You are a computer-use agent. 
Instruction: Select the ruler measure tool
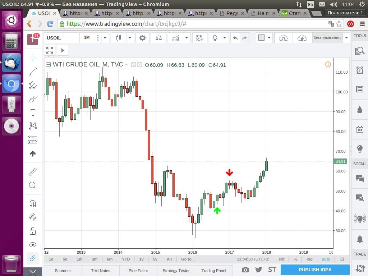tap(33, 171)
